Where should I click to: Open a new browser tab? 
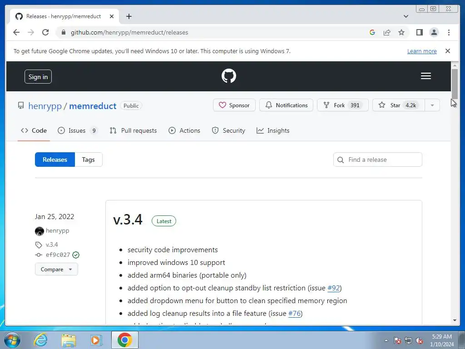[x=129, y=16]
